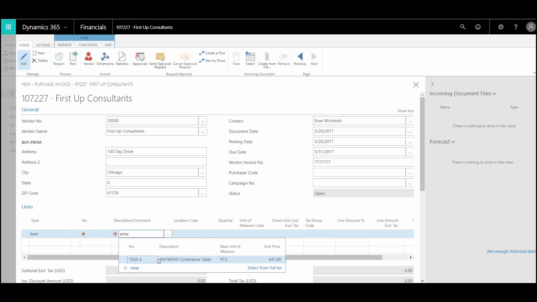Viewport: 537px width, 302px height.
Task: Open the Approvals icon
Action: [140, 59]
